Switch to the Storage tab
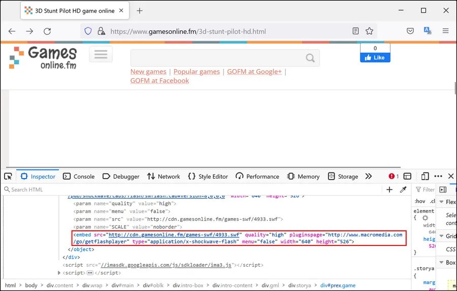Viewport: 457px width, 291px height. (343, 176)
